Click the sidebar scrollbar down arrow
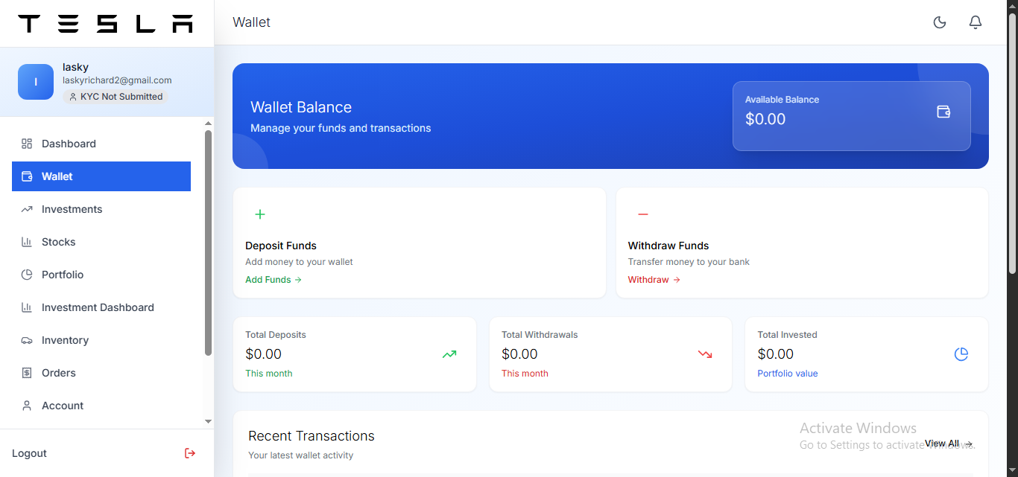This screenshot has width=1018, height=477. (x=209, y=421)
